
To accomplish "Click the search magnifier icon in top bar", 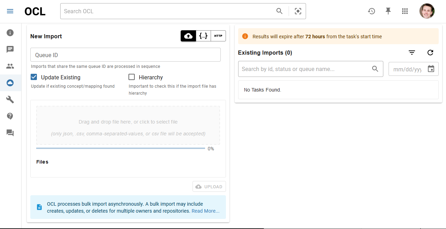I will pyautogui.click(x=279, y=11).
